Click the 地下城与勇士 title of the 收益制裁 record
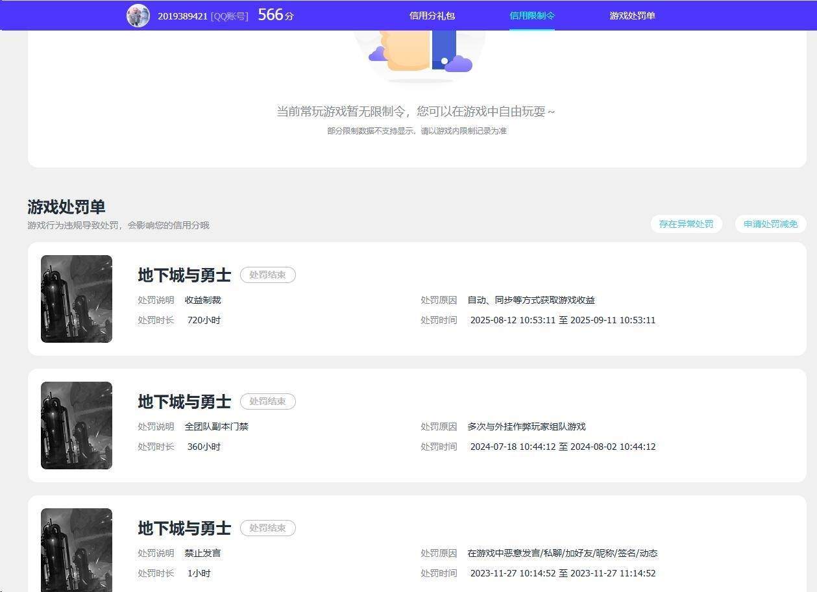 click(x=184, y=275)
